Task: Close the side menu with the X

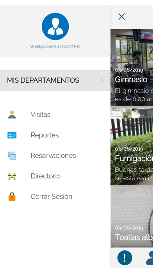Action: click(x=121, y=17)
